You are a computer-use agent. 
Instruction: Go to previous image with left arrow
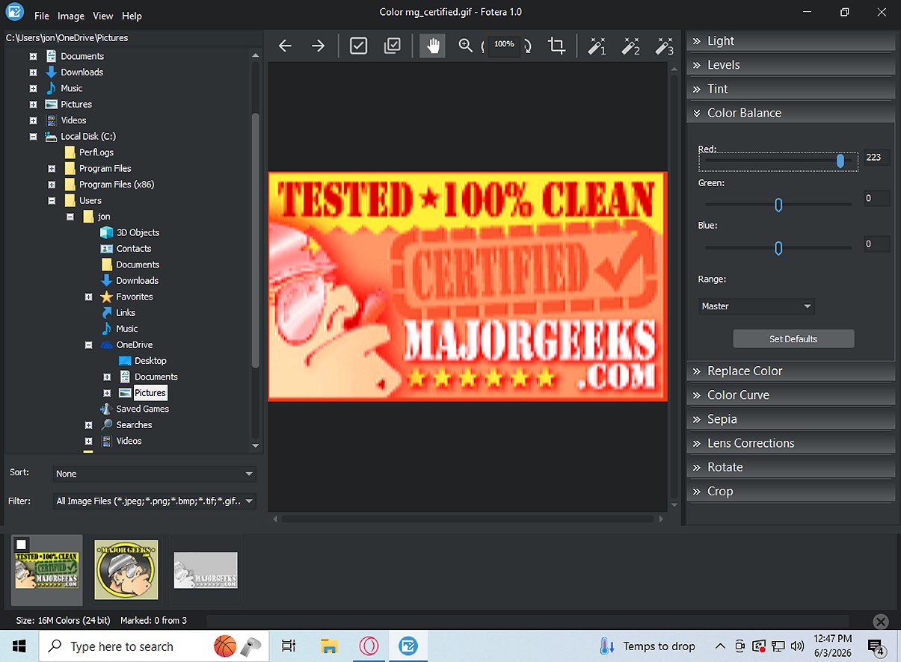[285, 46]
